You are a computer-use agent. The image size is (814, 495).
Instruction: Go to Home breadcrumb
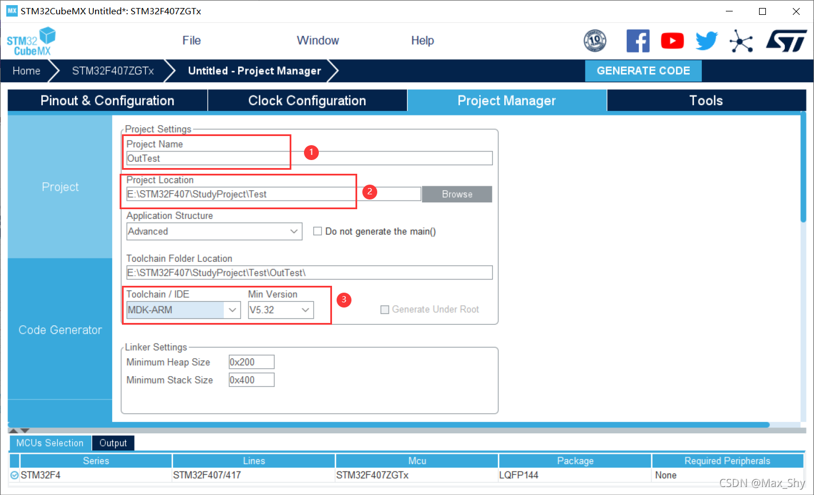(26, 71)
